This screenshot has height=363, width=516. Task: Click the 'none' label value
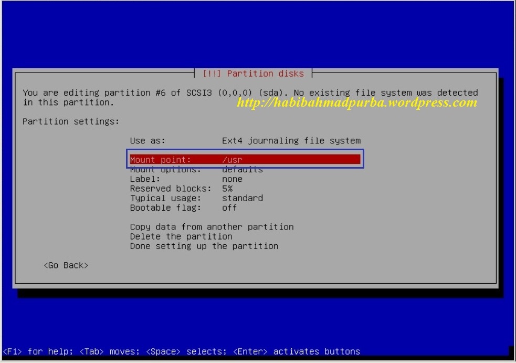click(x=232, y=179)
